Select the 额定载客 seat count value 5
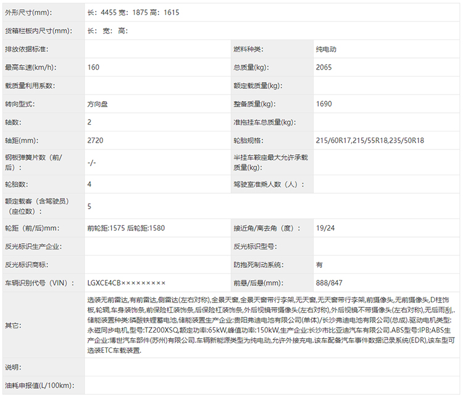Screen dimensions: 463x398 [90, 206]
